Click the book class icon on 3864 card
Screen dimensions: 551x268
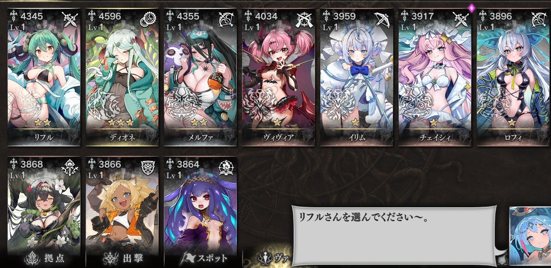pyautogui.click(x=226, y=168)
